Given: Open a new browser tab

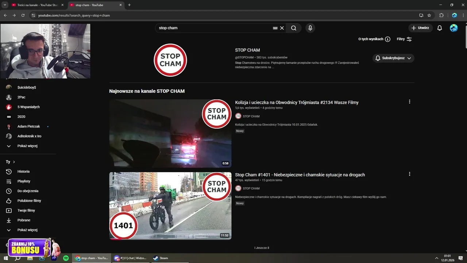Looking at the screenshot, I should pyautogui.click(x=129, y=5).
